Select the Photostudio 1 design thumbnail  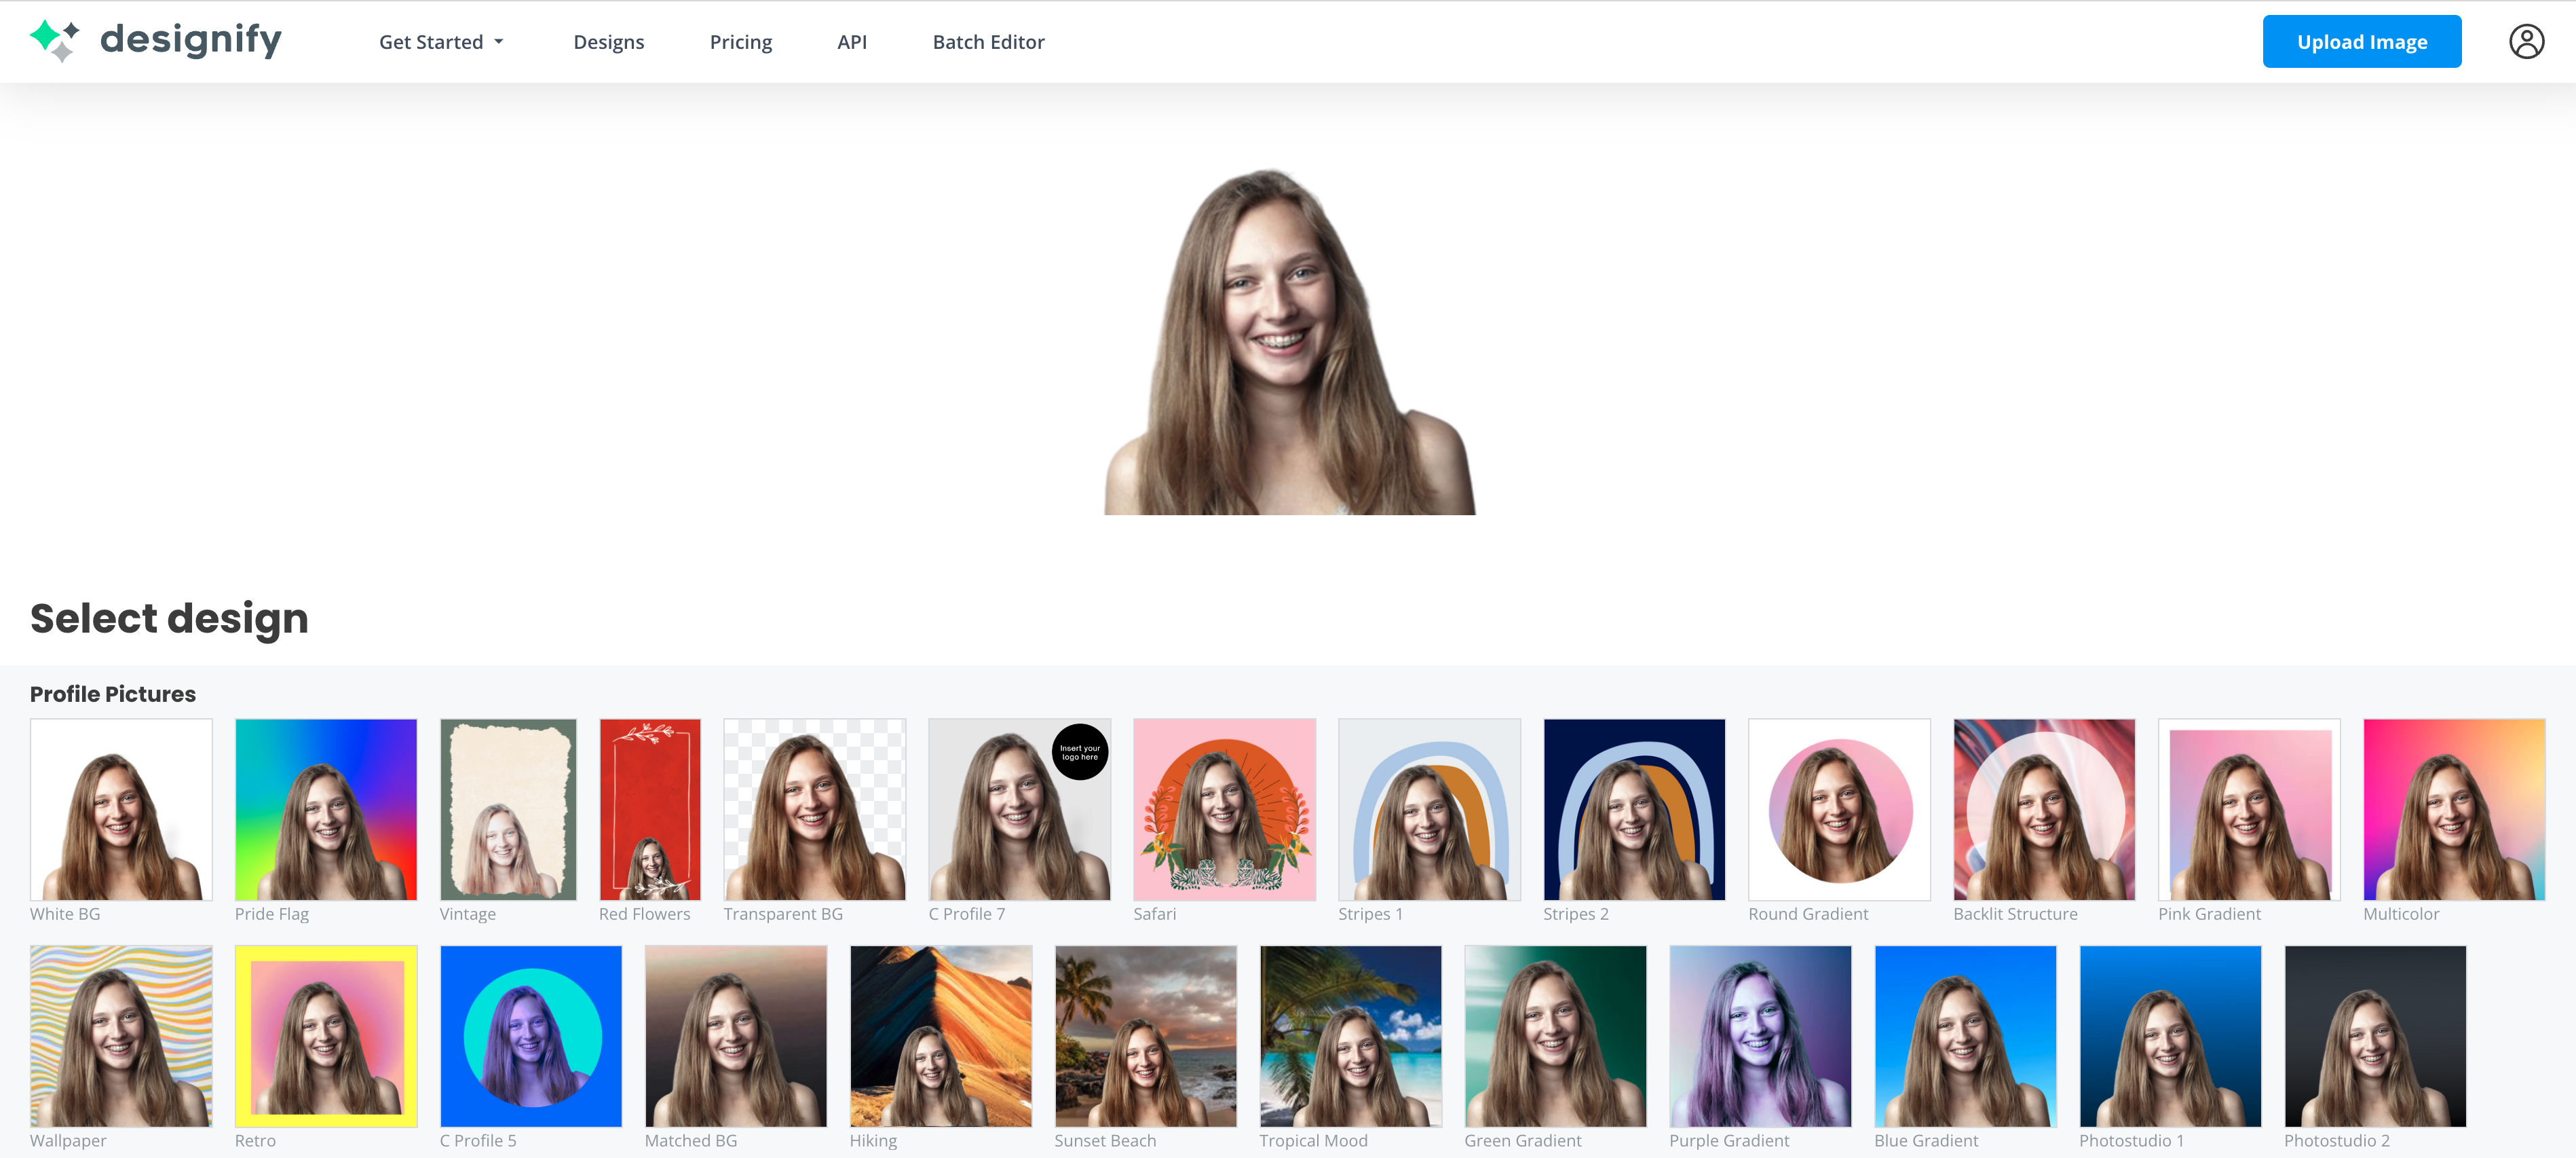(x=2171, y=1036)
